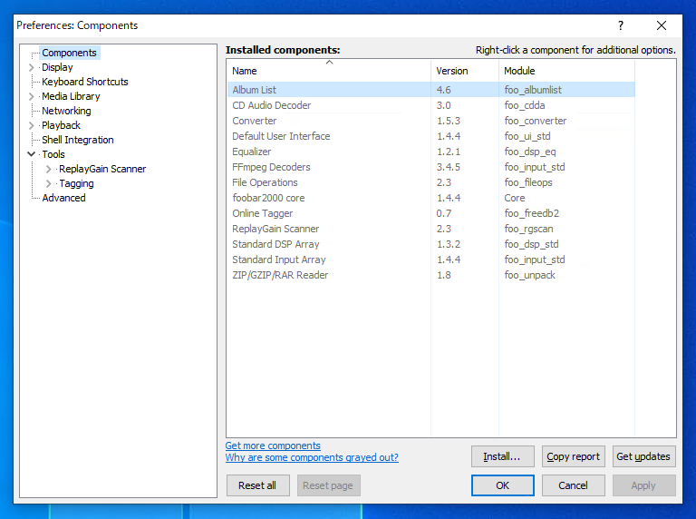Expand the ReplayGain Scanner tree node

[49, 169]
